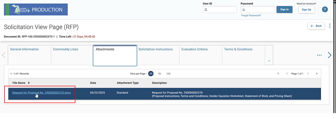Click the Page 1 of 1 indicator

pos(297,74)
